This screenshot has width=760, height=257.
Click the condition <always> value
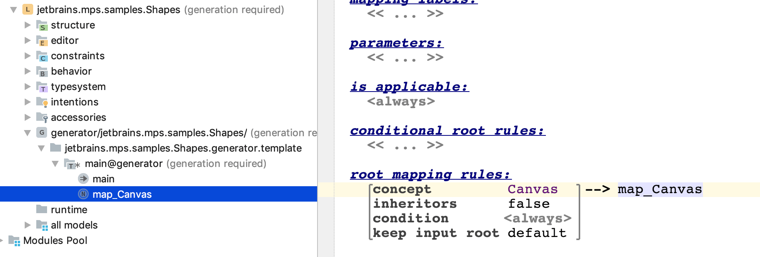point(537,219)
